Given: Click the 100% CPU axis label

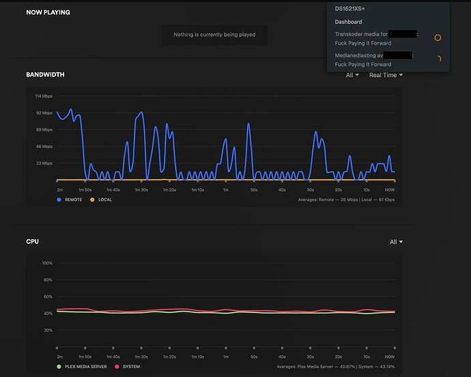Looking at the screenshot, I should point(47,263).
